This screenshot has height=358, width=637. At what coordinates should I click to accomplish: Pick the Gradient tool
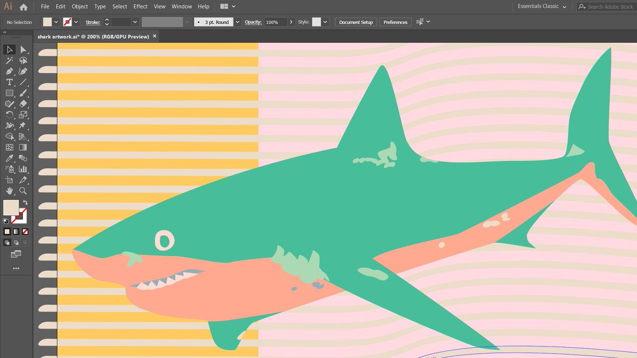click(x=23, y=147)
